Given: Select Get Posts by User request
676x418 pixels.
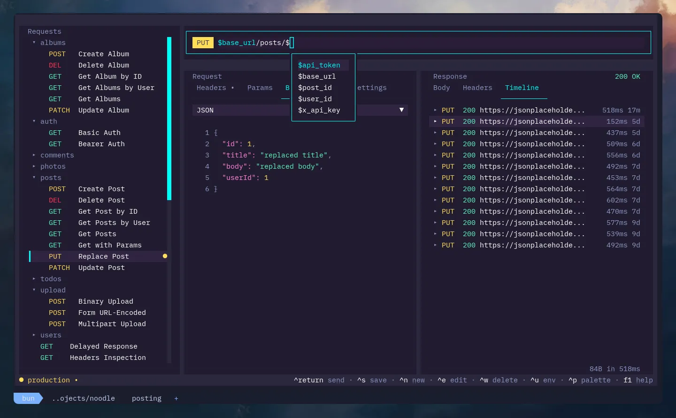Looking at the screenshot, I should (x=114, y=223).
